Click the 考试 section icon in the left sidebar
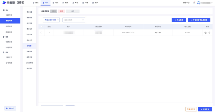The height and width of the screenshot is (112, 215). (x=4, y=10)
